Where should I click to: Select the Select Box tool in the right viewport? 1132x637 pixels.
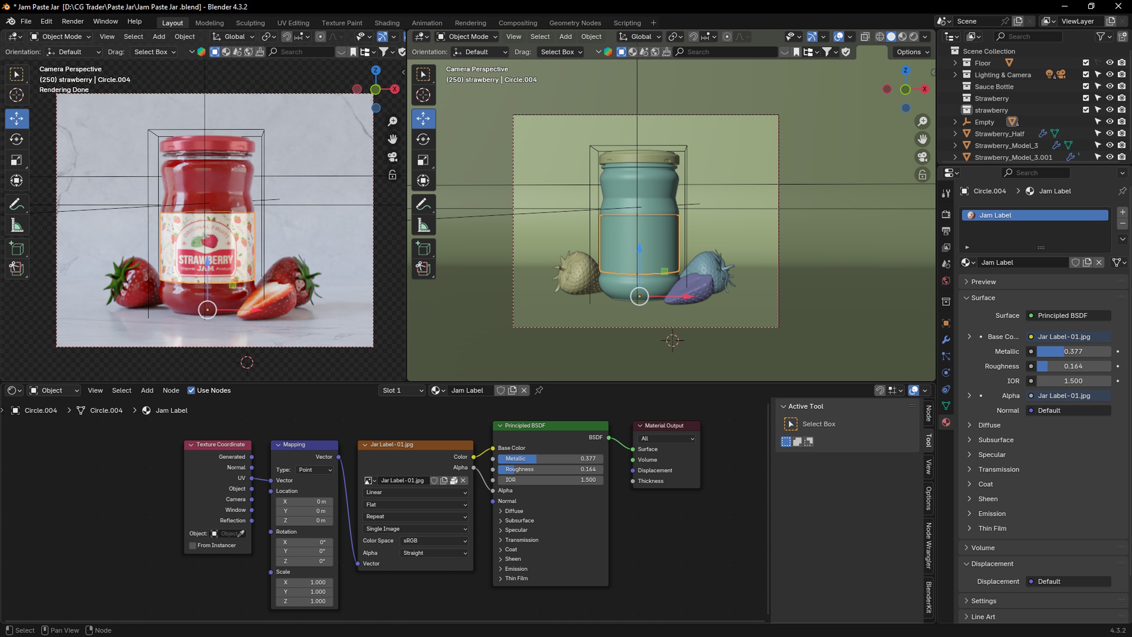pyautogui.click(x=423, y=74)
